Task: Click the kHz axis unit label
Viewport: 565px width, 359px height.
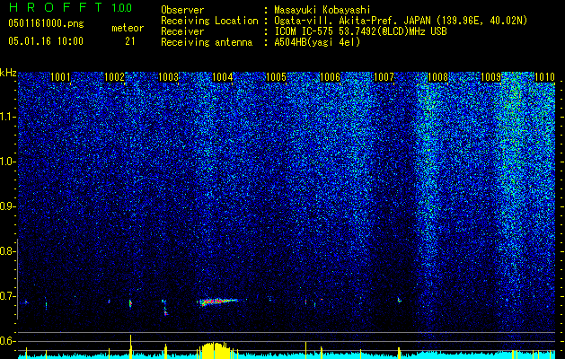Action: 8,73
